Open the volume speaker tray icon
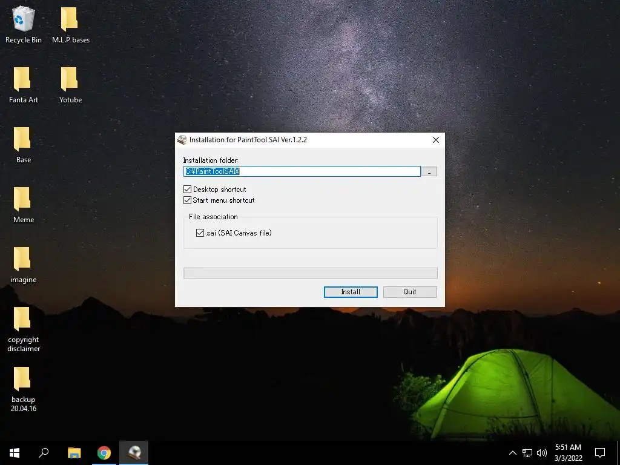 542,453
